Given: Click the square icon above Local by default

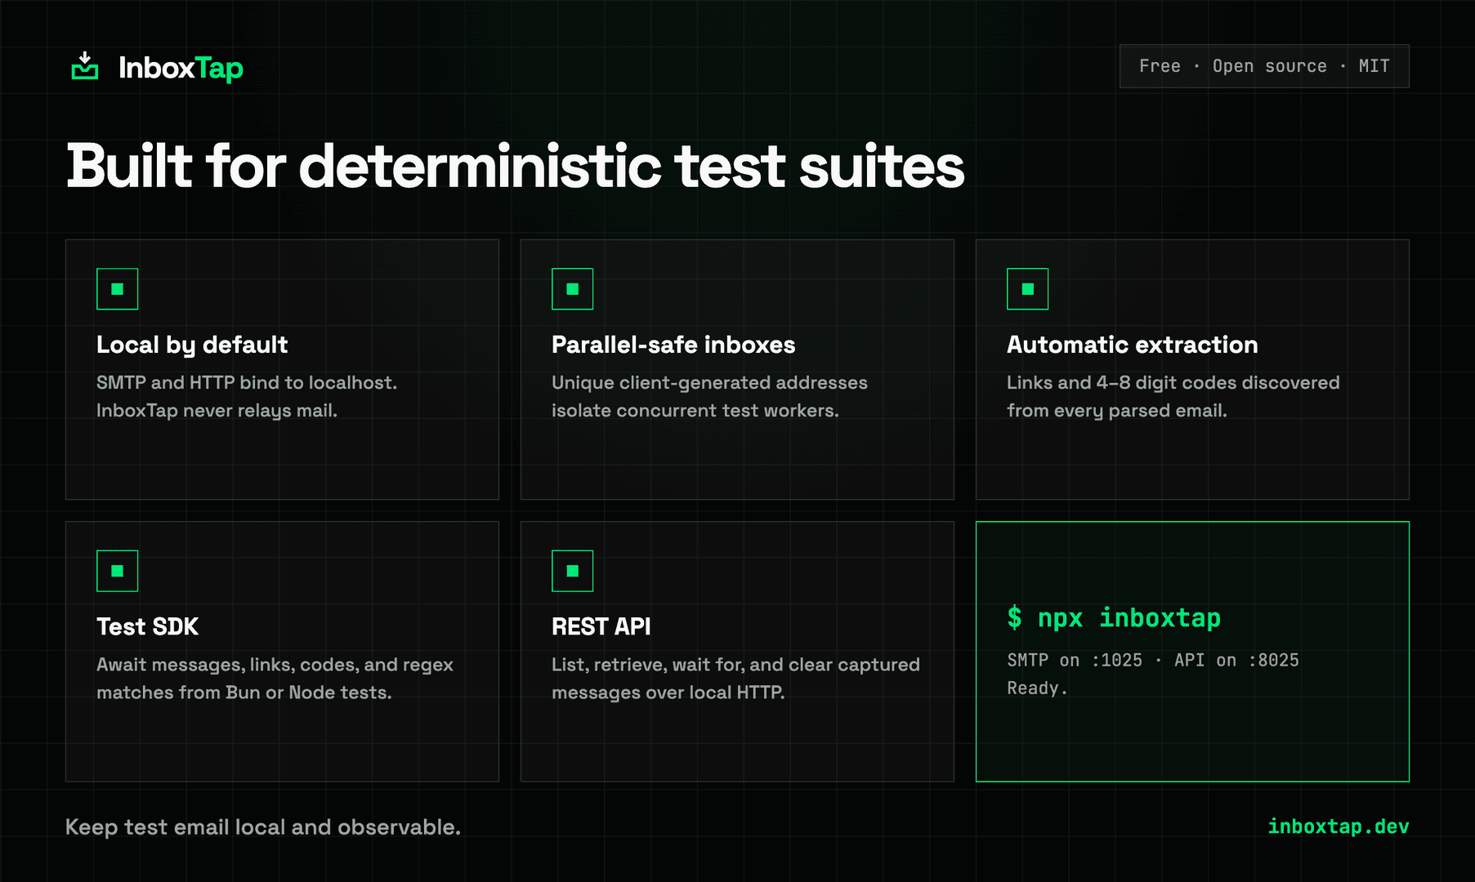Looking at the screenshot, I should [117, 289].
